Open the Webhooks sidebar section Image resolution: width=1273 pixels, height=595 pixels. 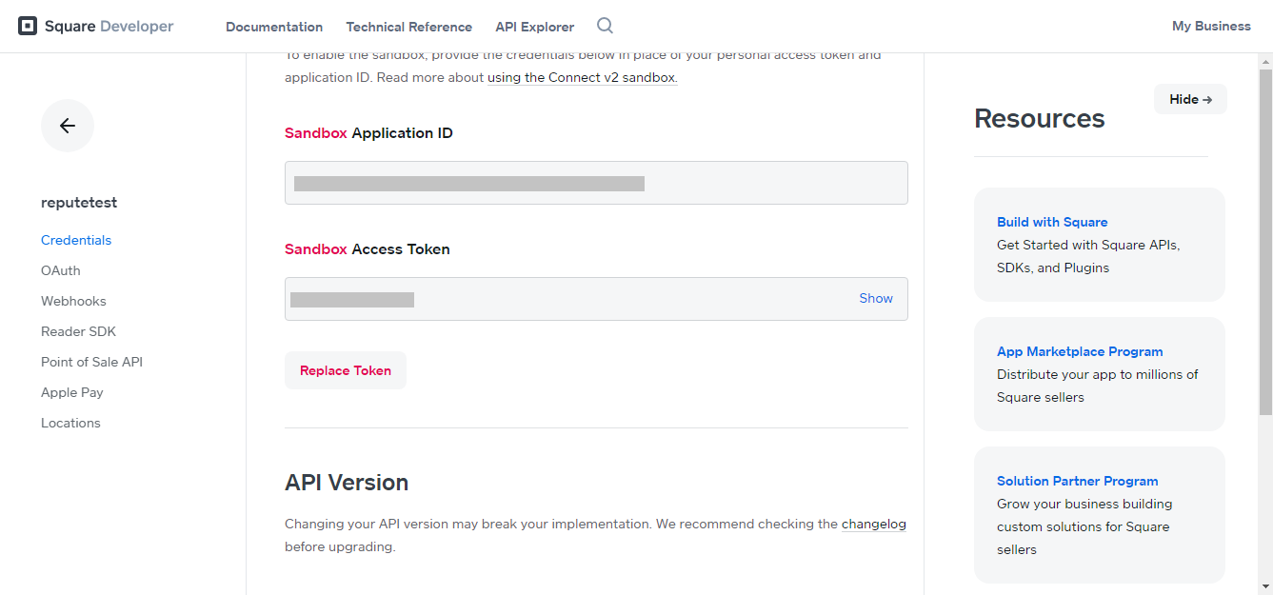click(x=73, y=301)
